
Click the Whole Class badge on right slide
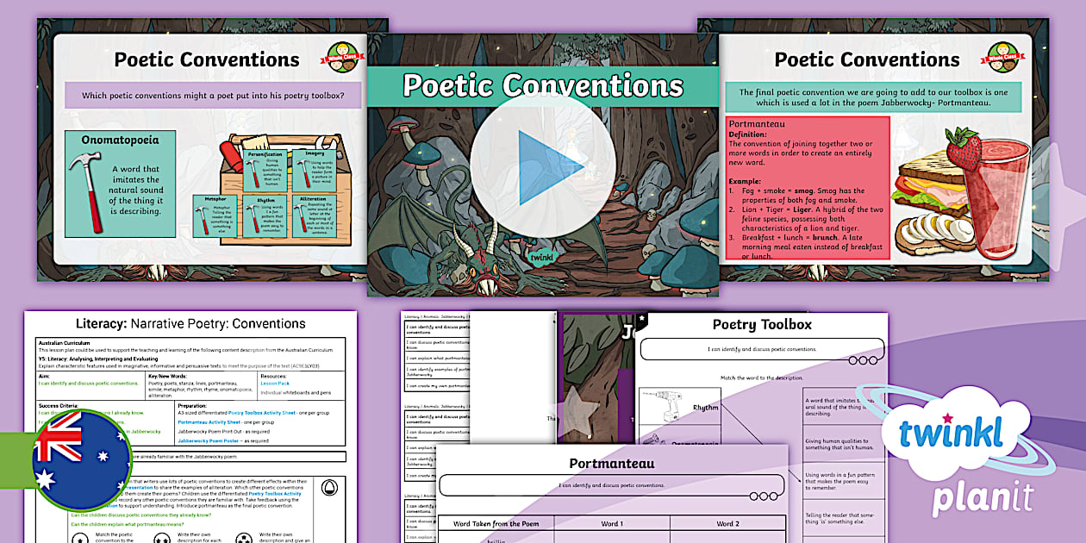tap(1002, 54)
